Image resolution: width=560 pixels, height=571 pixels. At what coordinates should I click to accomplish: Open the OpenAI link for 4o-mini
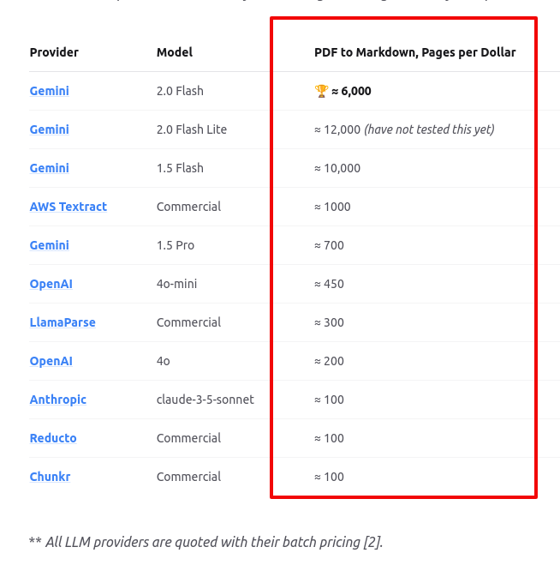coord(51,284)
